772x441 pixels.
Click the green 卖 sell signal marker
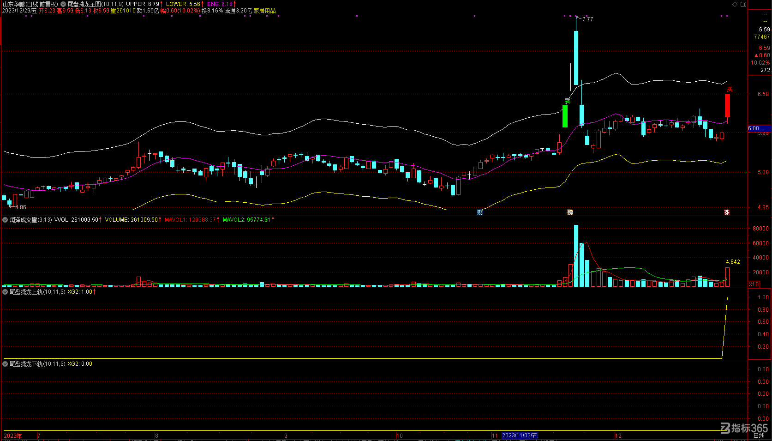[568, 101]
